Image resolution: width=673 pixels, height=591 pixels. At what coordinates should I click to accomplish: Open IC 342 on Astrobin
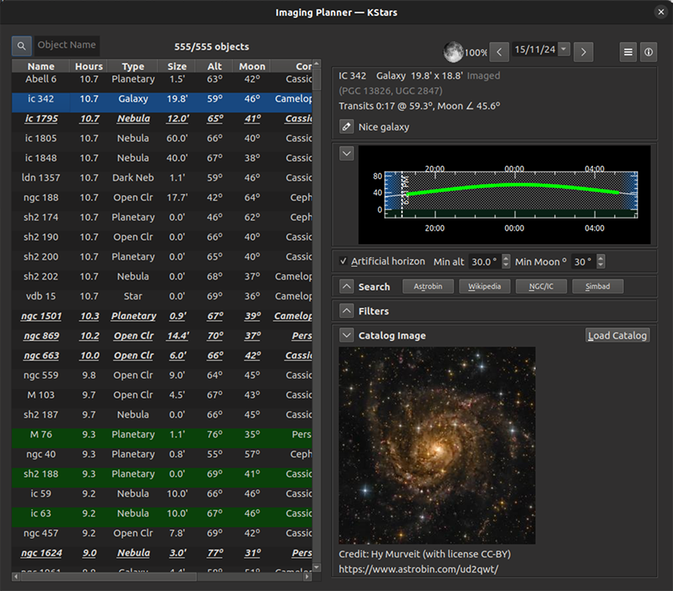[428, 286]
